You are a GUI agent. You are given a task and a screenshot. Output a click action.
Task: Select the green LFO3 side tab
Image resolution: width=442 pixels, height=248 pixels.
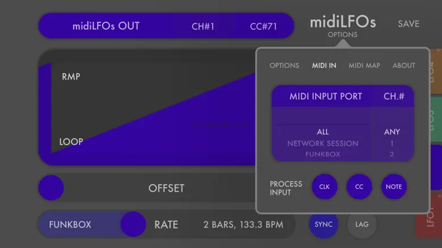click(436, 119)
